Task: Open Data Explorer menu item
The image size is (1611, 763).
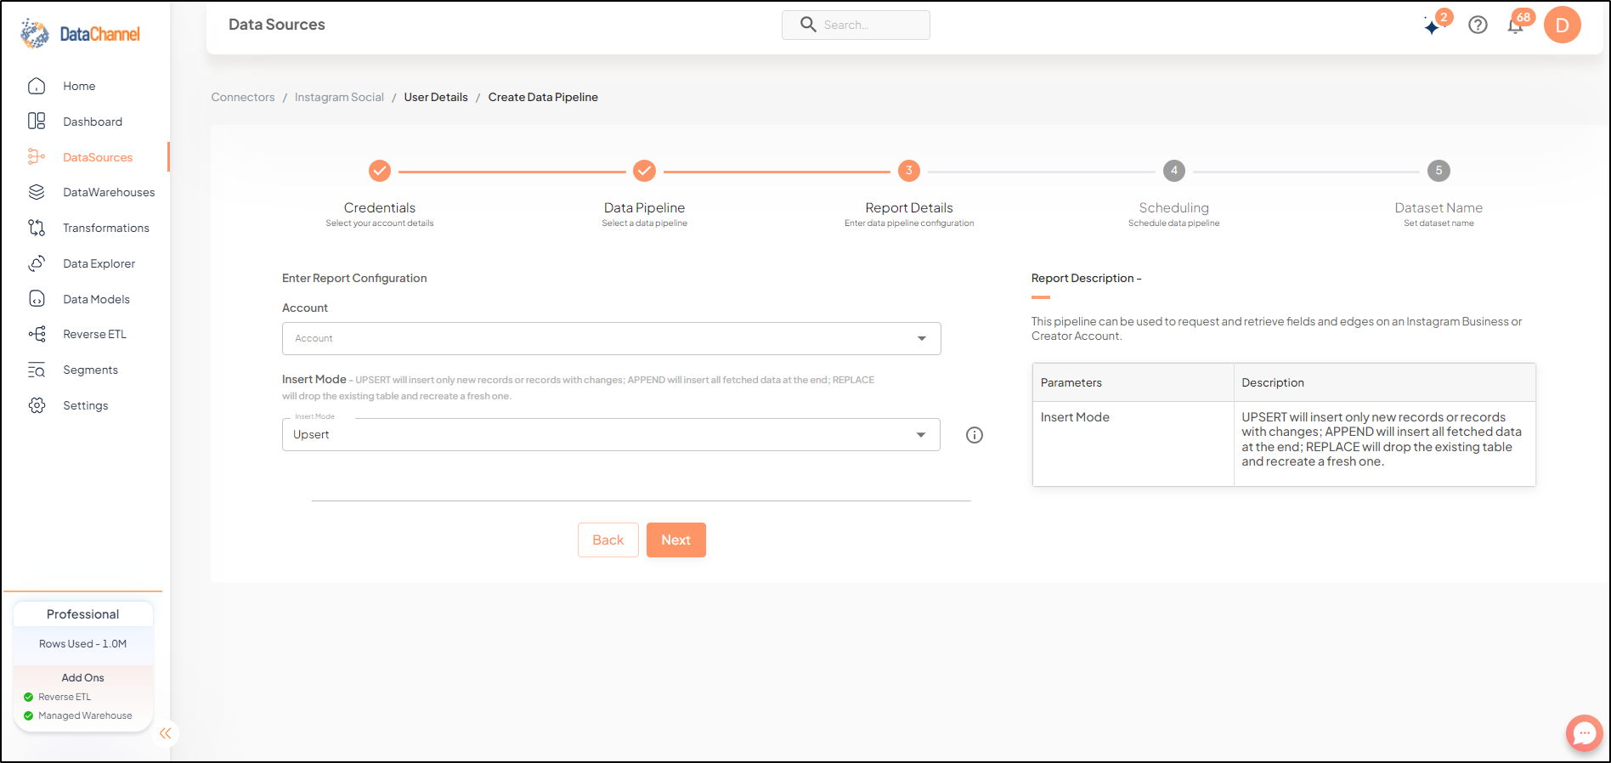Action: tap(99, 263)
